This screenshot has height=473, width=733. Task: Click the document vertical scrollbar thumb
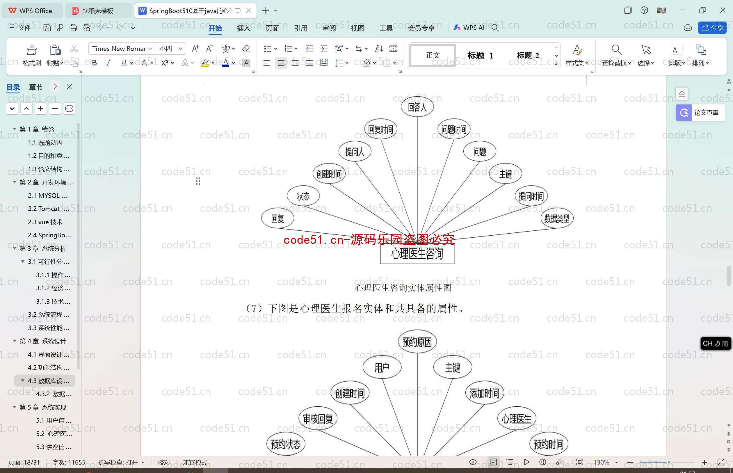tap(729, 276)
